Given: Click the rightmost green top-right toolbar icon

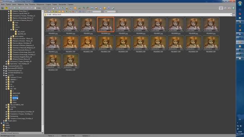Looking at the screenshot, I should pos(233,8).
